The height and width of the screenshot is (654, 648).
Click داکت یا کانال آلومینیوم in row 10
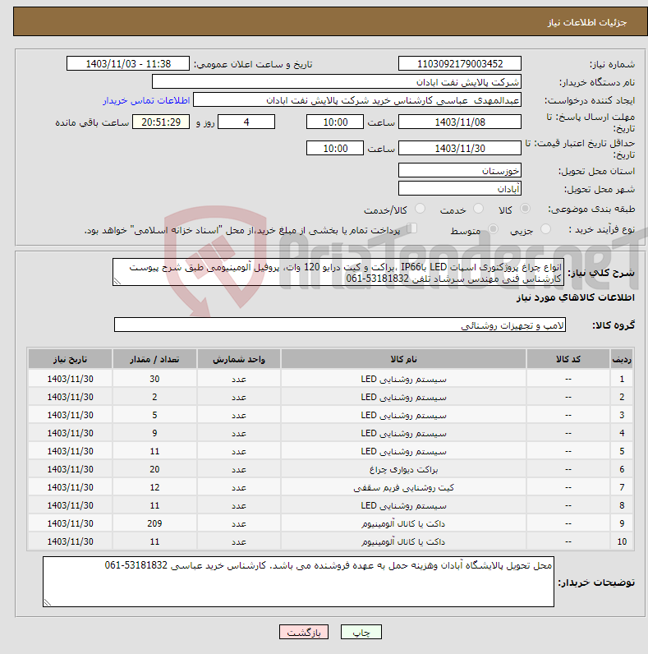403,541
